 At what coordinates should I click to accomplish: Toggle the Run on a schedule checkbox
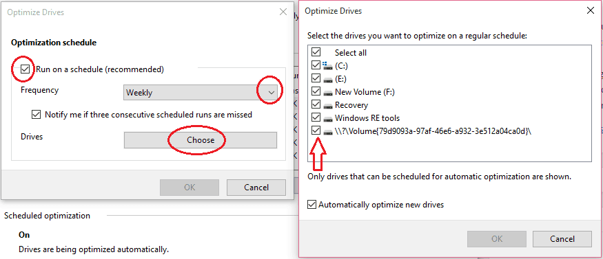(x=25, y=69)
